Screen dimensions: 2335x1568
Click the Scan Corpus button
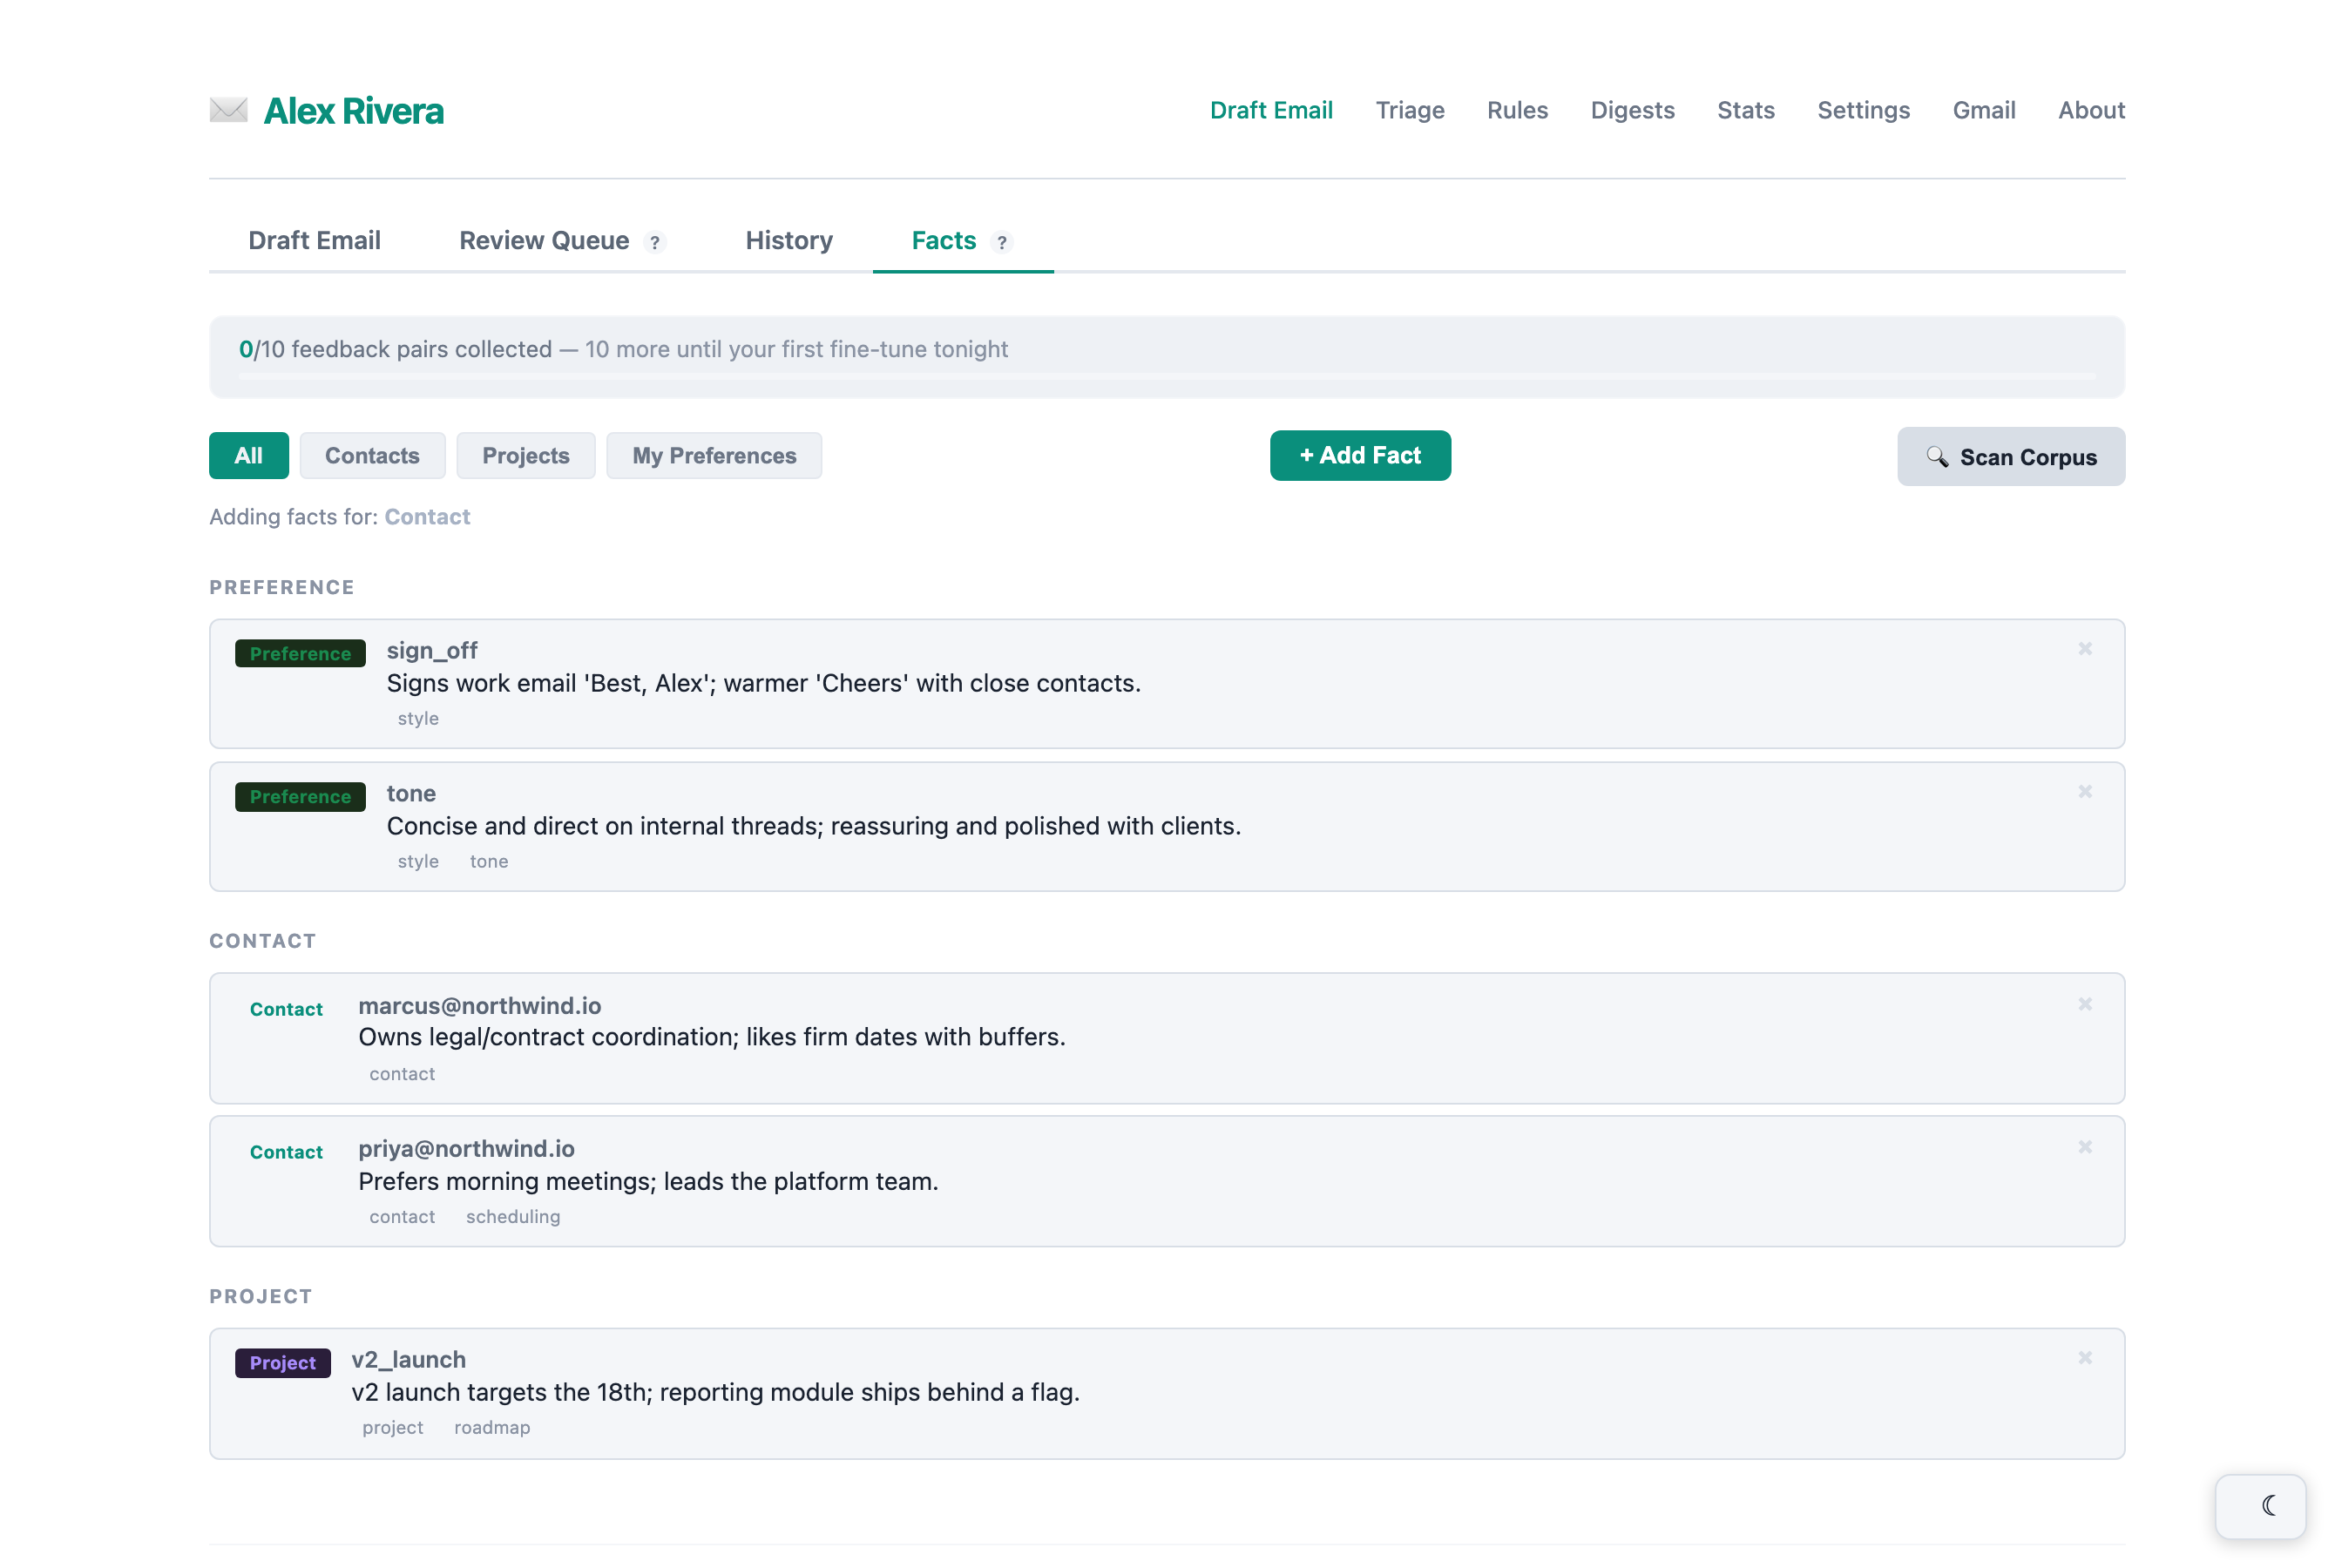[x=2011, y=457]
